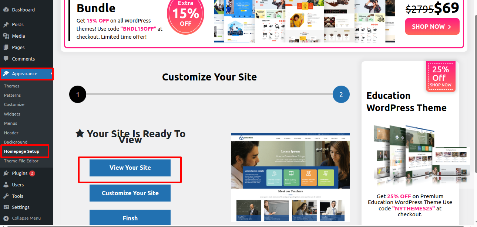The image size is (477, 227).
Task: Select step 1 circle in progress bar
Action: click(x=78, y=95)
